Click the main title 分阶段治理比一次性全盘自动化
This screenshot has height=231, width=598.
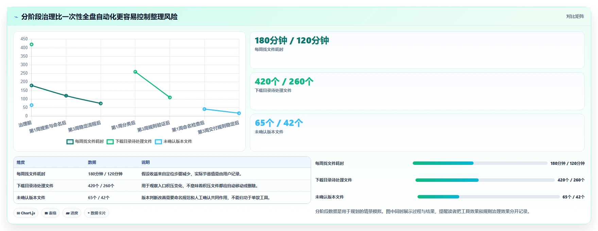pos(99,17)
